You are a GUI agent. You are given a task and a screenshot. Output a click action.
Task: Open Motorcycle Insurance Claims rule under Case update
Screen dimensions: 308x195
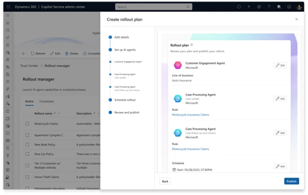[x=190, y=115]
